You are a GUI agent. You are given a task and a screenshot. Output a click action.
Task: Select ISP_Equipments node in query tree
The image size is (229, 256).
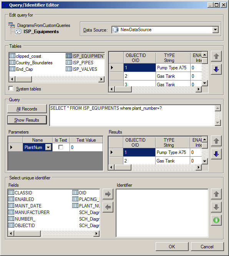41,32
